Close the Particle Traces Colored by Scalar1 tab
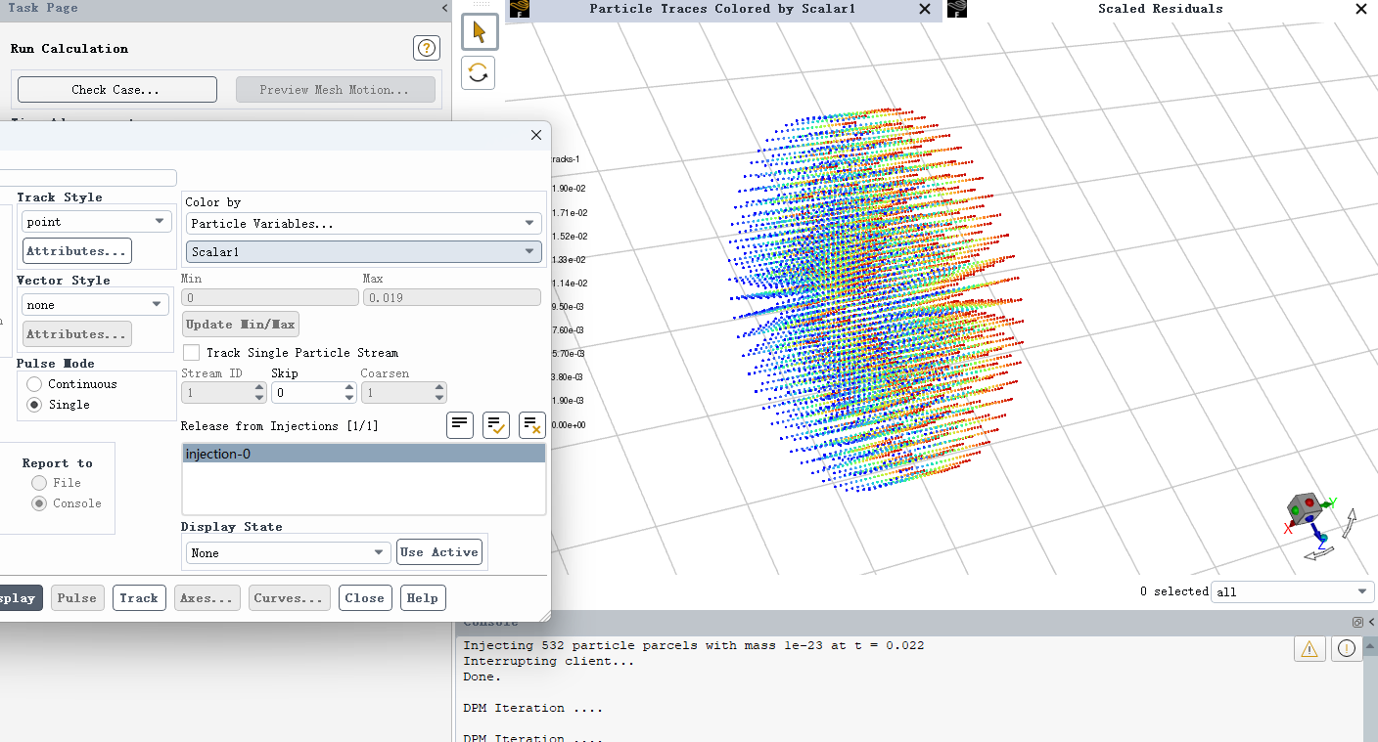Image resolution: width=1378 pixels, height=742 pixels. [x=925, y=9]
